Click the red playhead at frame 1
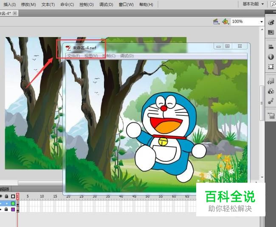This screenshot has height=227, width=276. click(x=17, y=196)
